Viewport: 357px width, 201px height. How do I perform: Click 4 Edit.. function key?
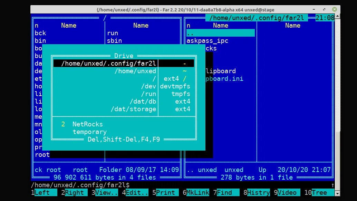(135, 193)
